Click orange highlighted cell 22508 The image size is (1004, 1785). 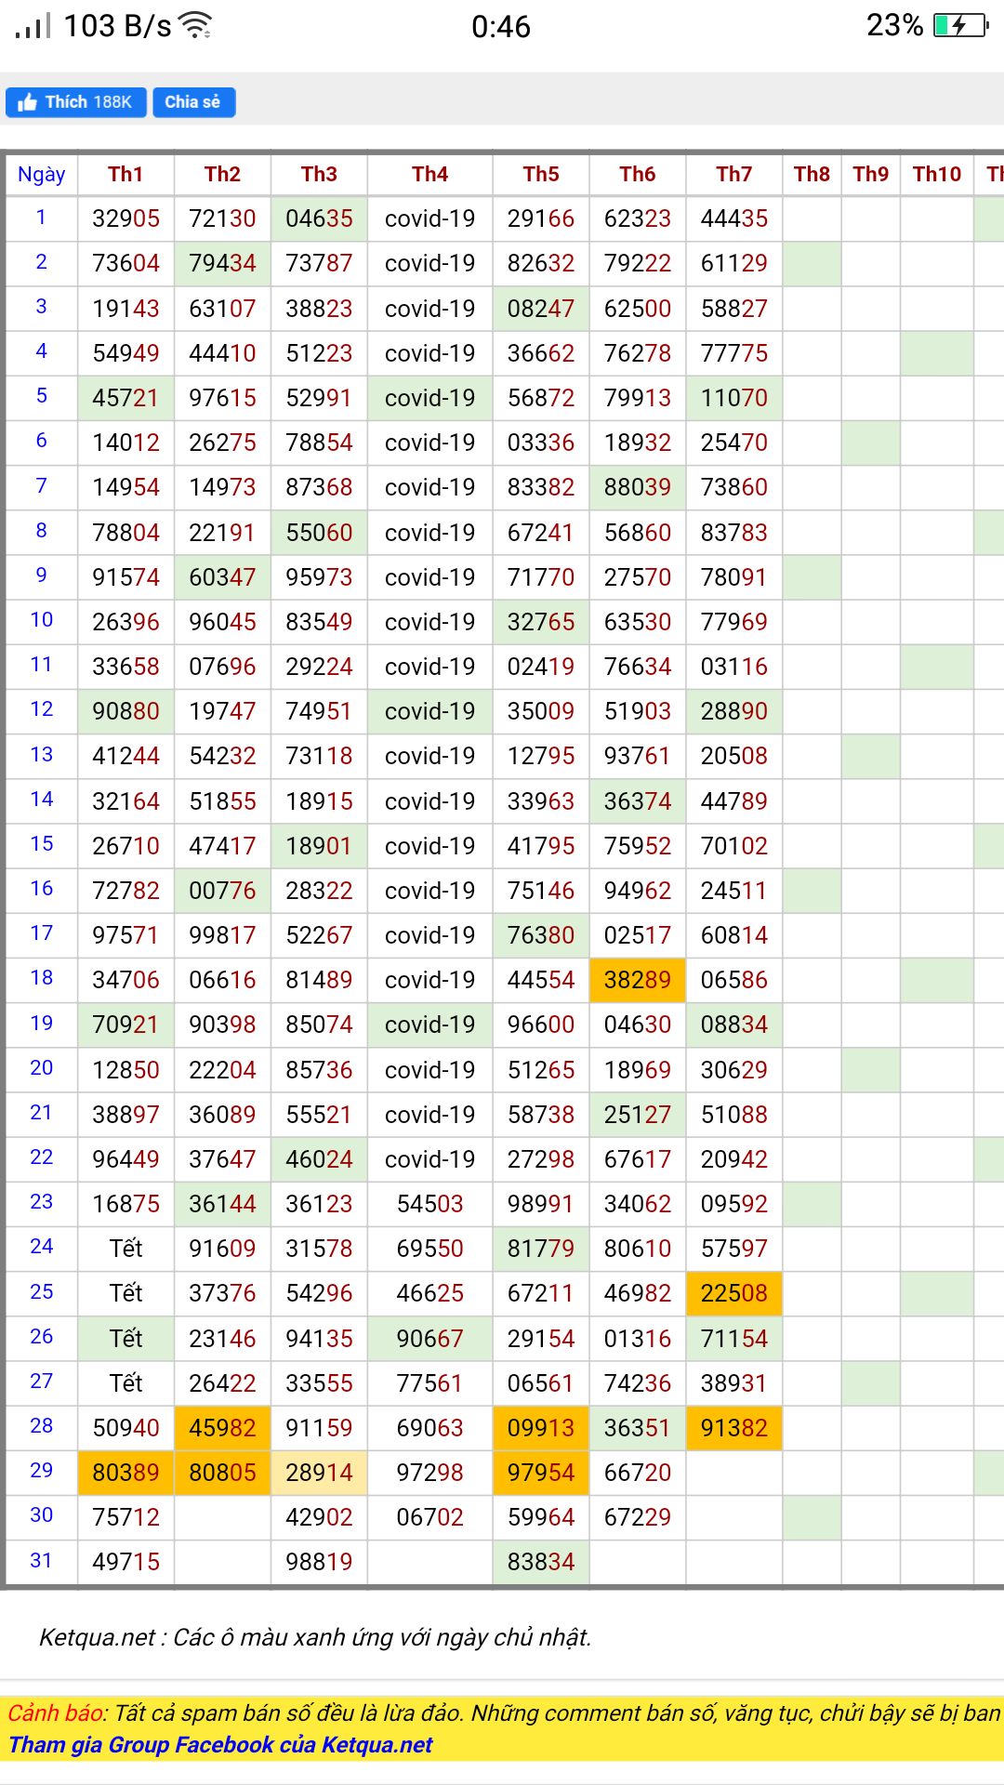coord(733,1293)
